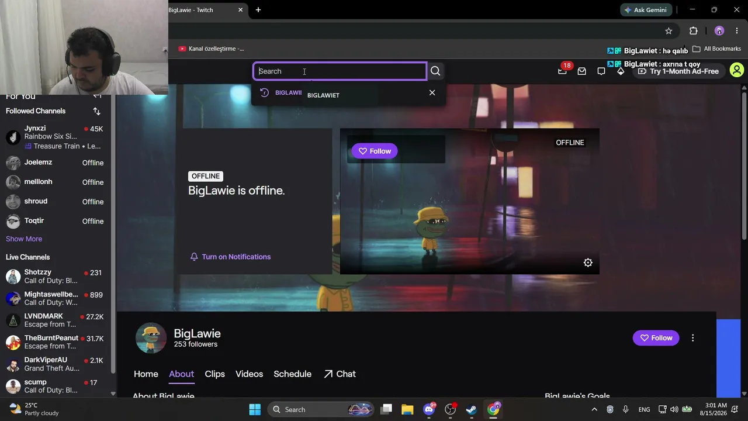This screenshot has width=748, height=421.
Task: Open the weather widget showing 25°C
Action: coord(34,409)
